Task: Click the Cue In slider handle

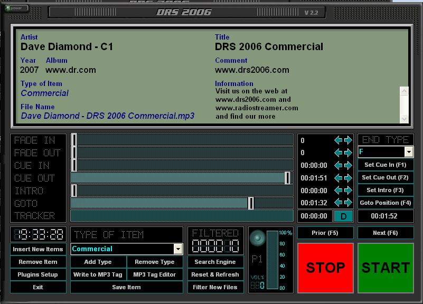Action: pyautogui.click(x=74, y=165)
